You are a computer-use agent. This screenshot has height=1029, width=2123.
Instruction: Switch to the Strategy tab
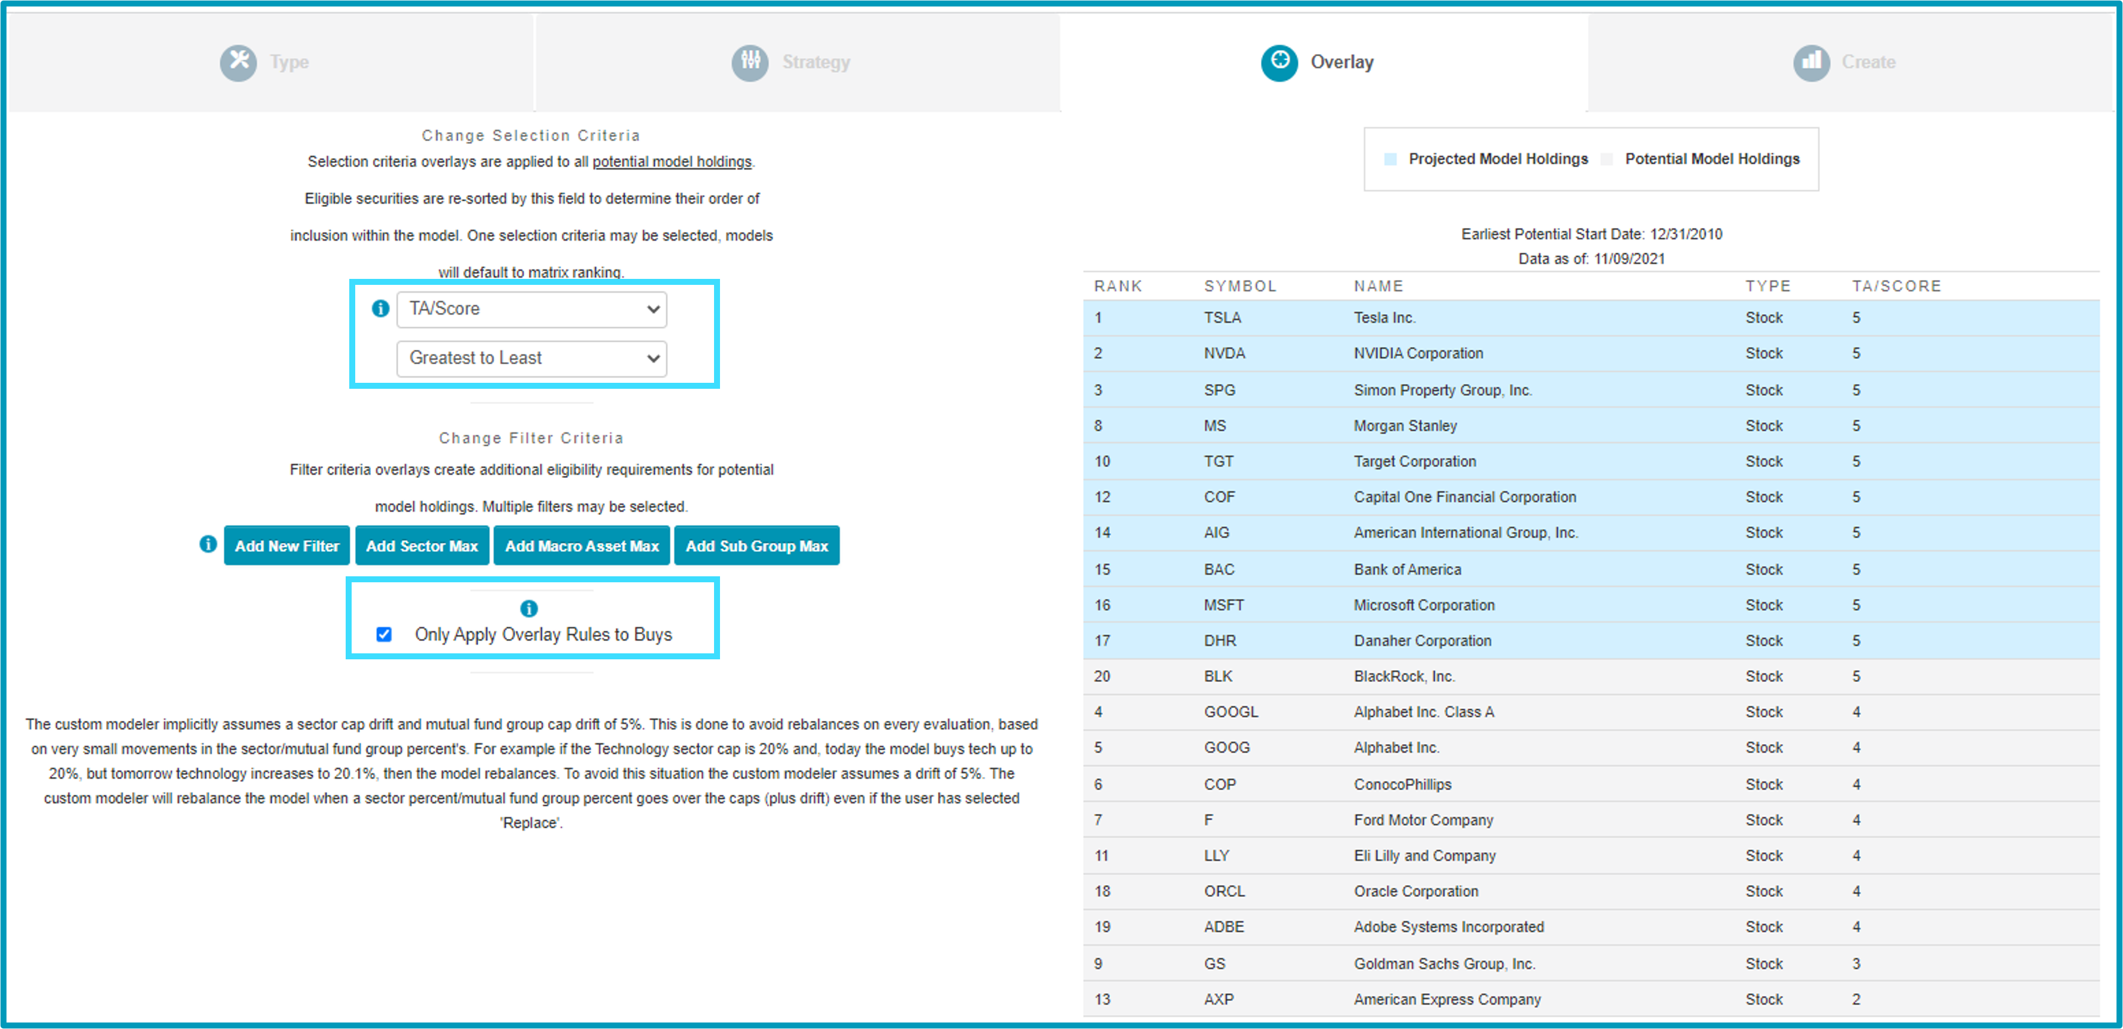pyautogui.click(x=798, y=62)
